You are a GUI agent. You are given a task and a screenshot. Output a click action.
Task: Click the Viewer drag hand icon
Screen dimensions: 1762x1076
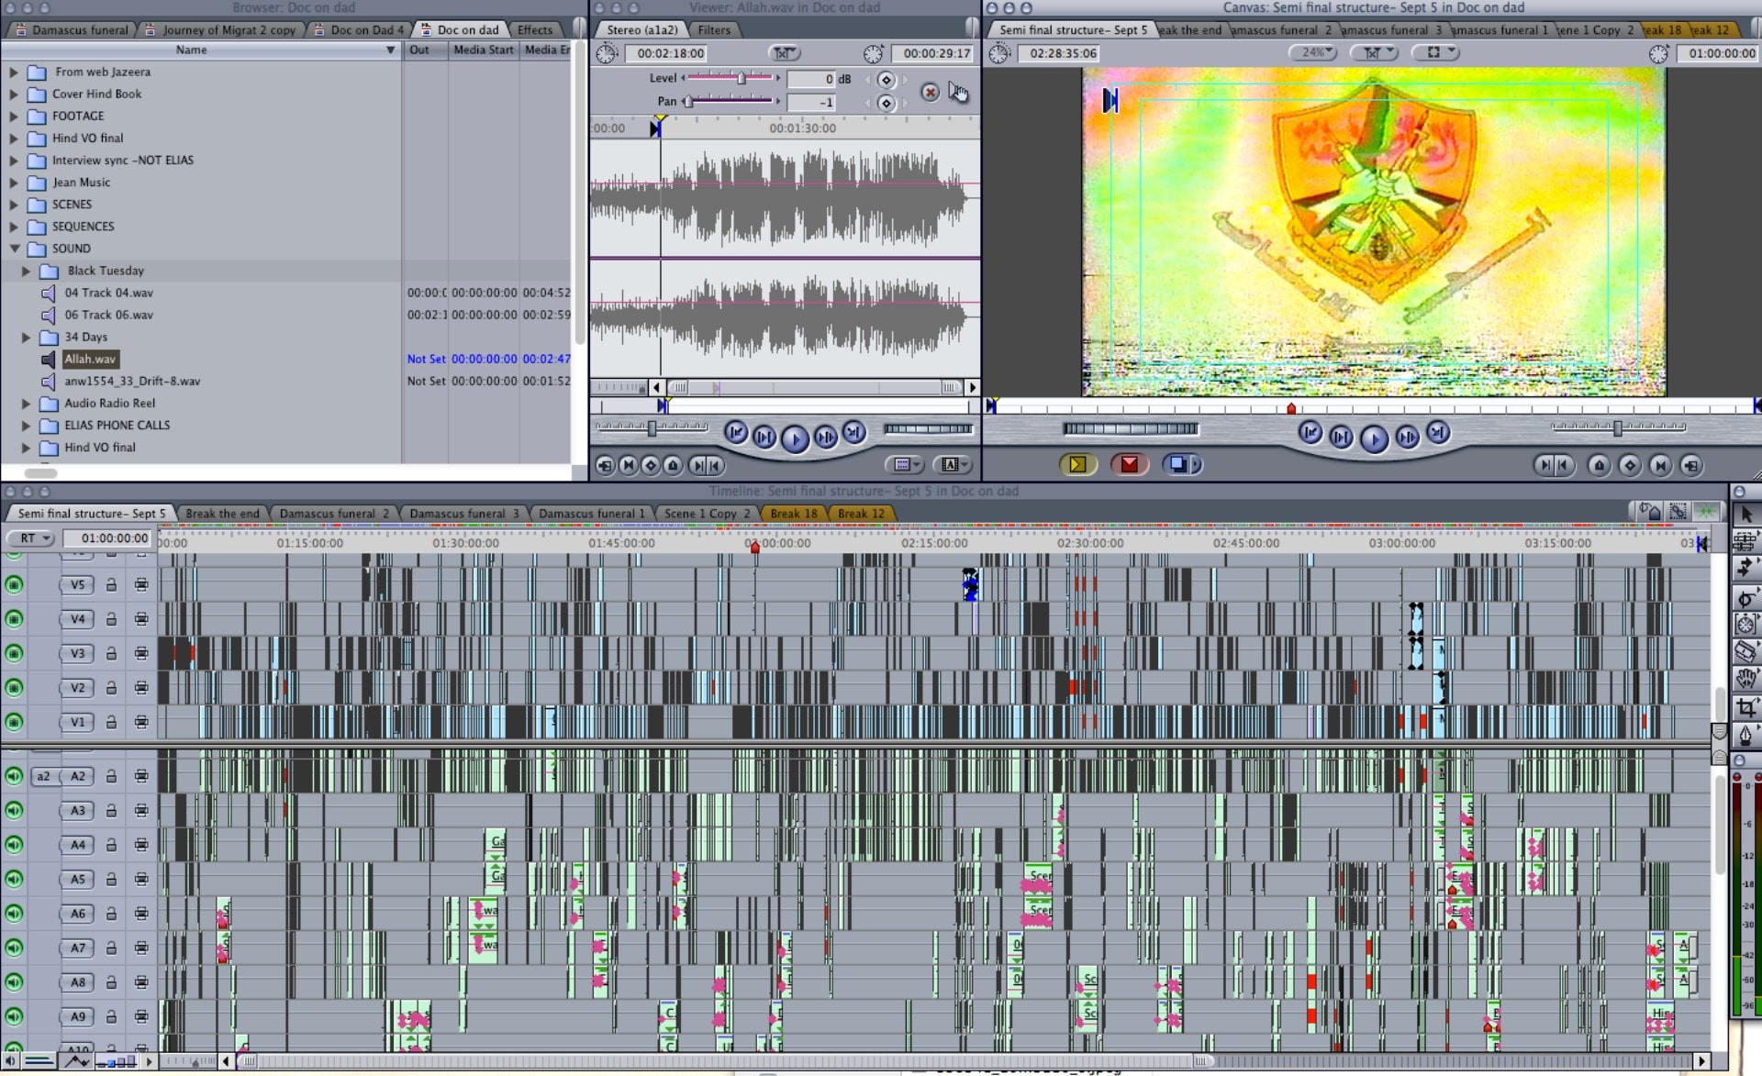pyautogui.click(x=958, y=92)
